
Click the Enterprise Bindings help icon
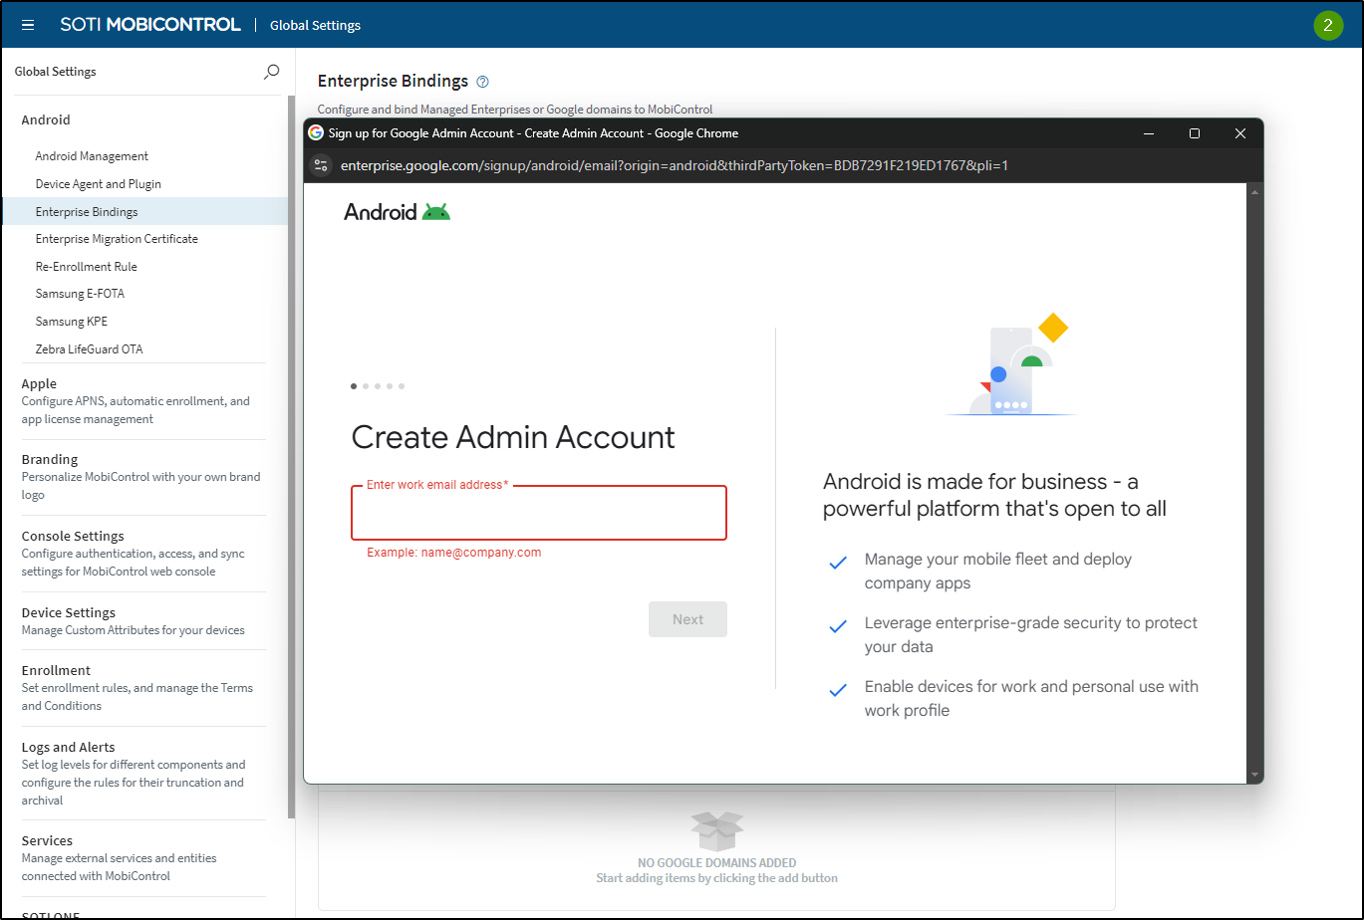[x=483, y=81]
